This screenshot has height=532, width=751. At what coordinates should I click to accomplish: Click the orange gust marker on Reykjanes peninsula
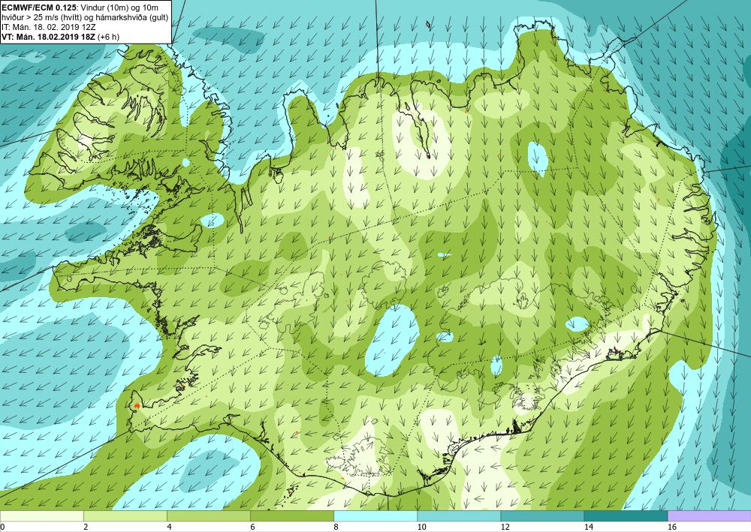137,406
